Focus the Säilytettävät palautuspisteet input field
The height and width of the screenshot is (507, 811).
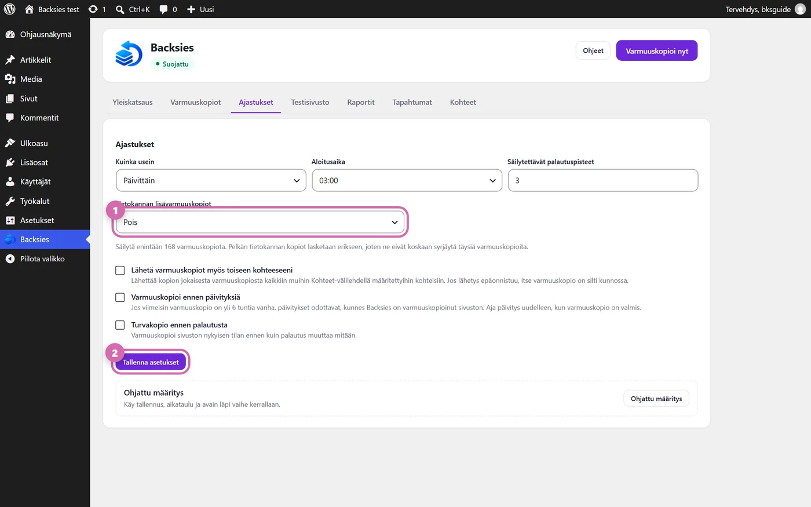coord(602,180)
